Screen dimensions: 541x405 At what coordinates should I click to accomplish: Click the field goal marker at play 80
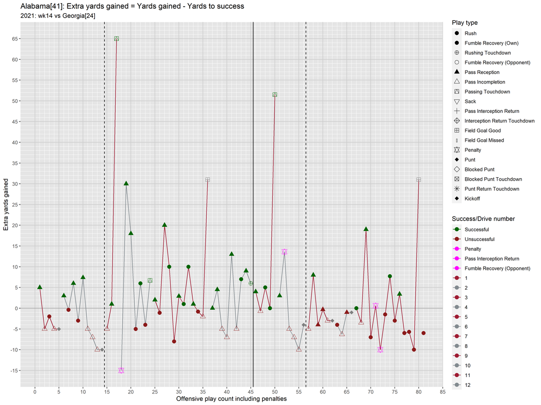pos(418,180)
